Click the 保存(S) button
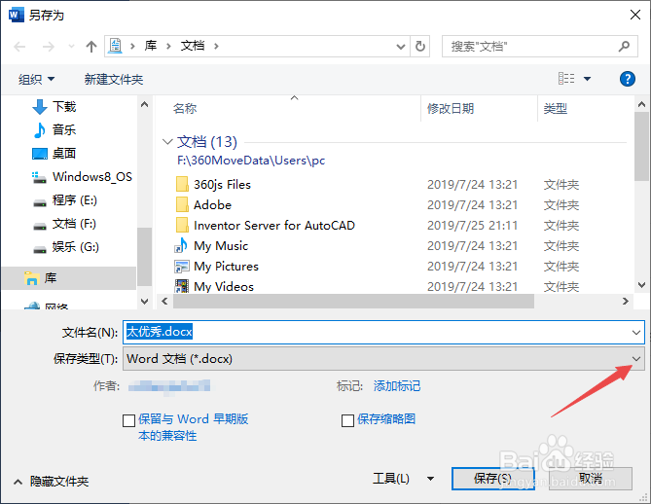This screenshot has width=651, height=504. click(x=492, y=479)
